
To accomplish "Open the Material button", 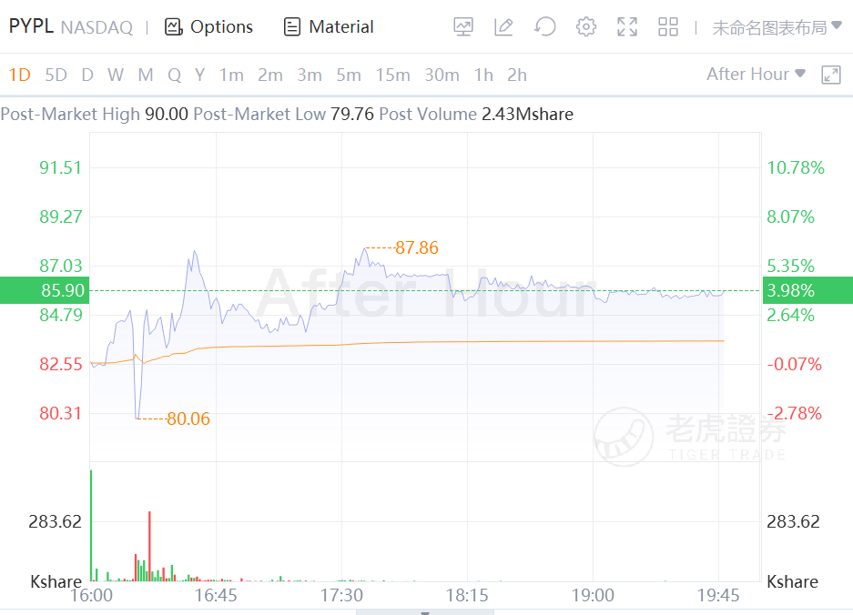I will 329,27.
